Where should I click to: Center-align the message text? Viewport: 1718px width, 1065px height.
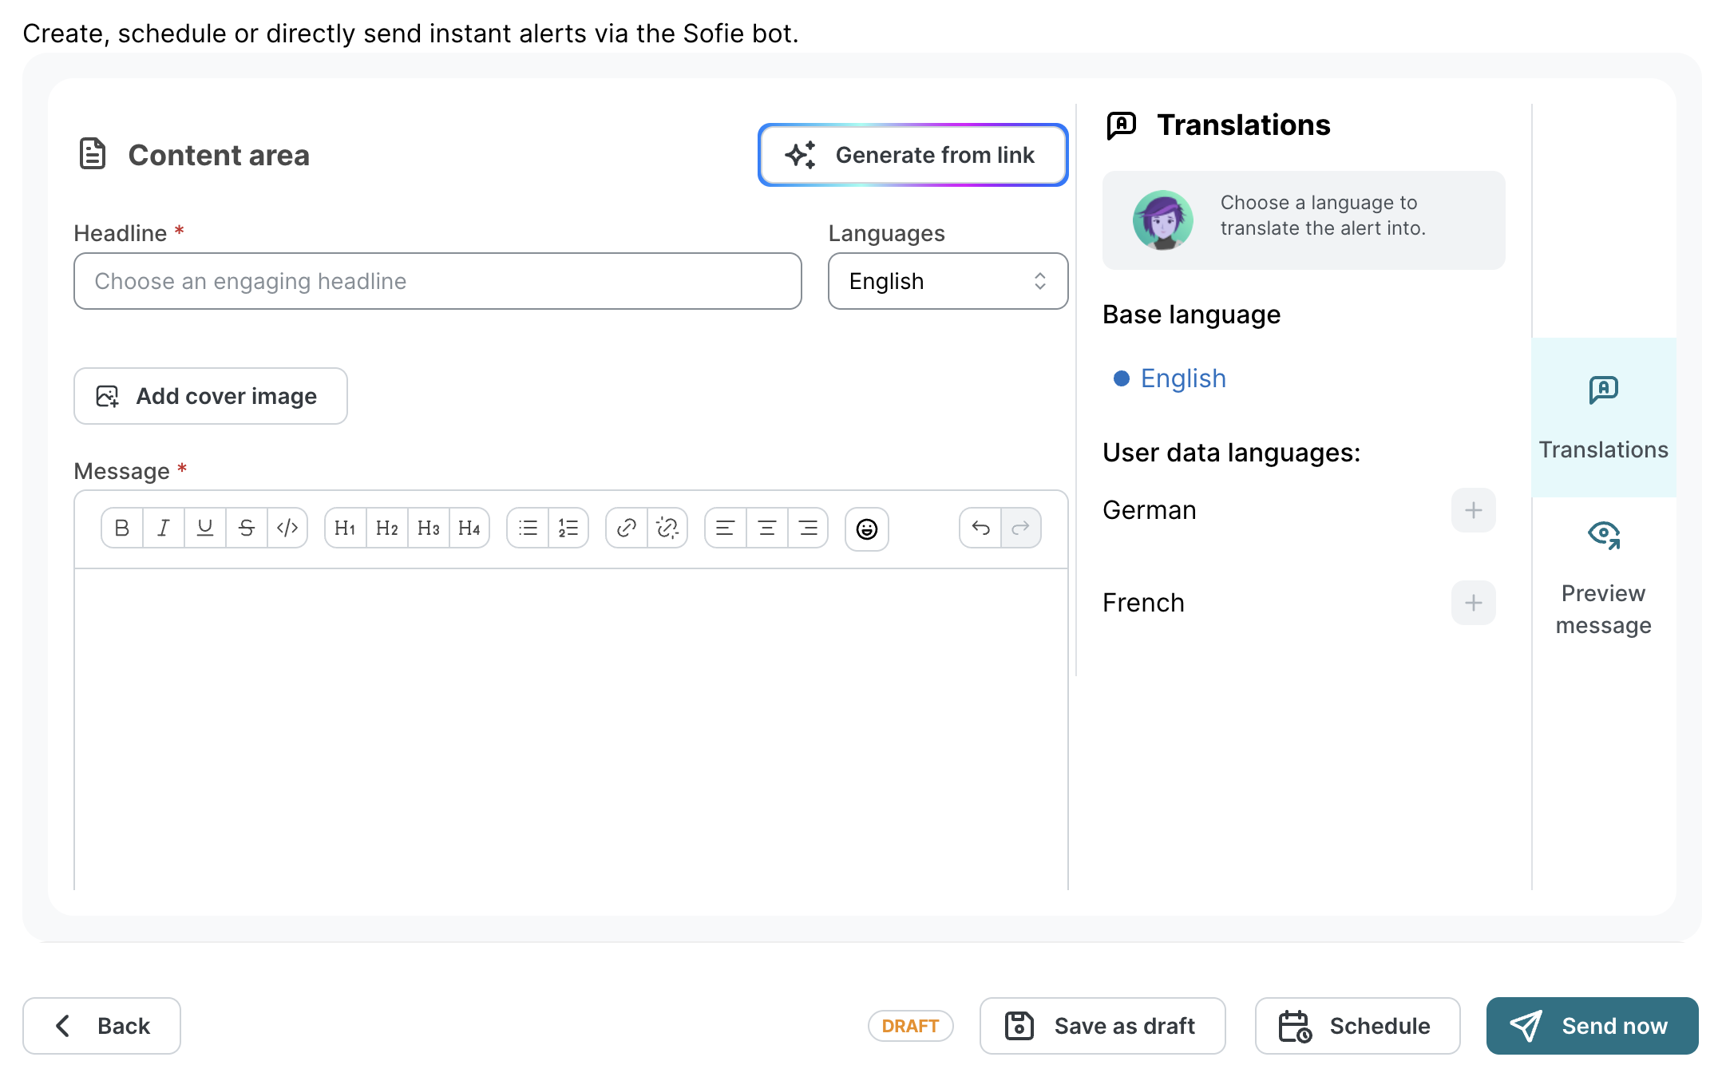click(x=766, y=528)
